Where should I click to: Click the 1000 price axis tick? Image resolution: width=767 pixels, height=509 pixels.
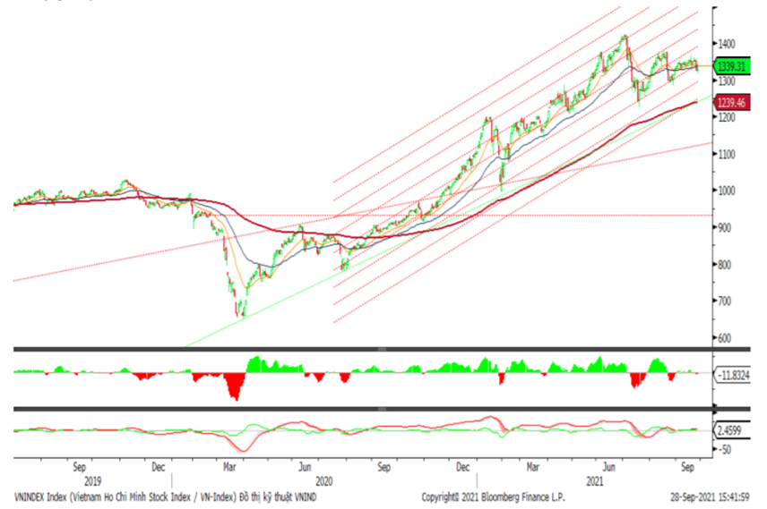(x=727, y=191)
